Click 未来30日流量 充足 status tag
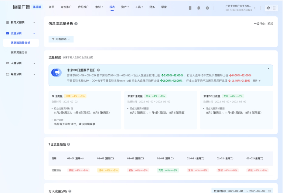 tap(233, 96)
